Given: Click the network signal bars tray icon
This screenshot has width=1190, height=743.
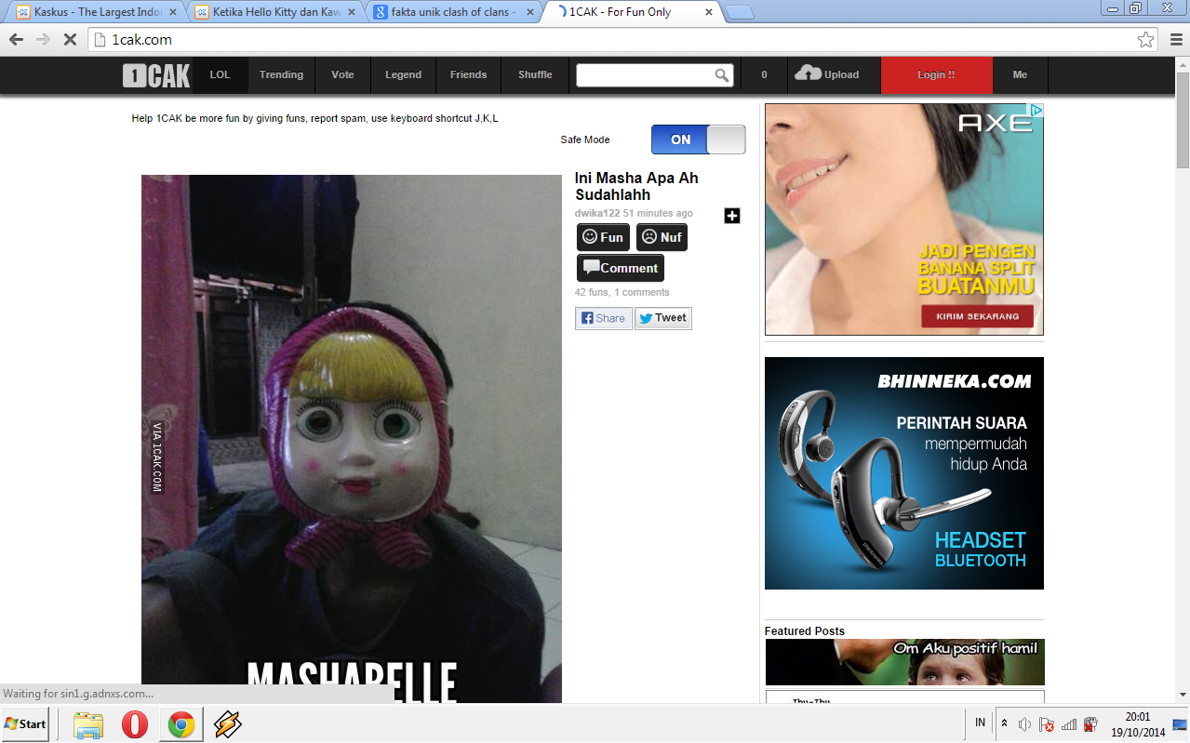Looking at the screenshot, I should (x=1069, y=723).
